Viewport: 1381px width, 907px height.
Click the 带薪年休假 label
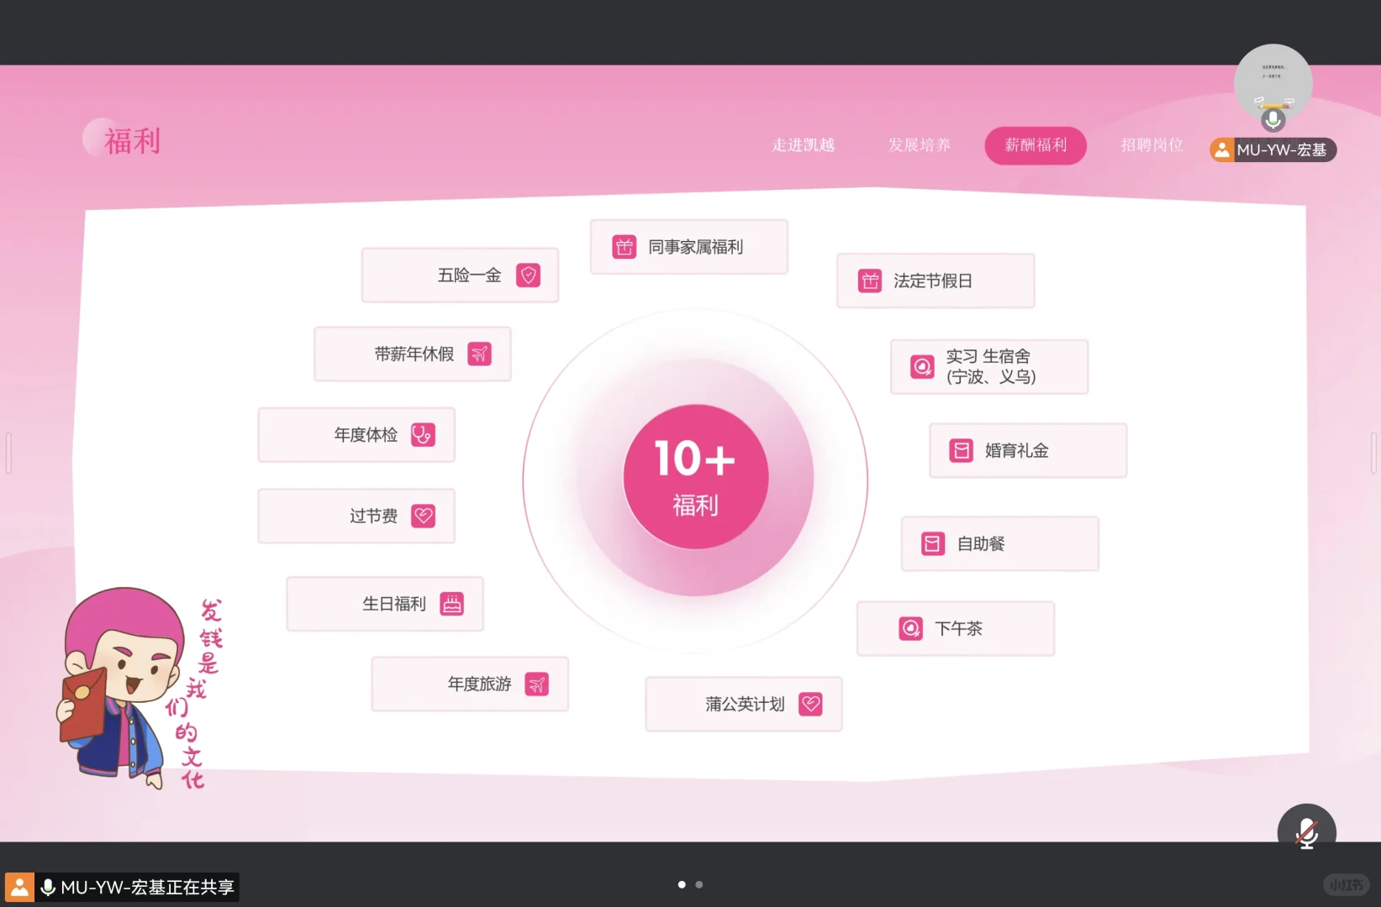414,354
